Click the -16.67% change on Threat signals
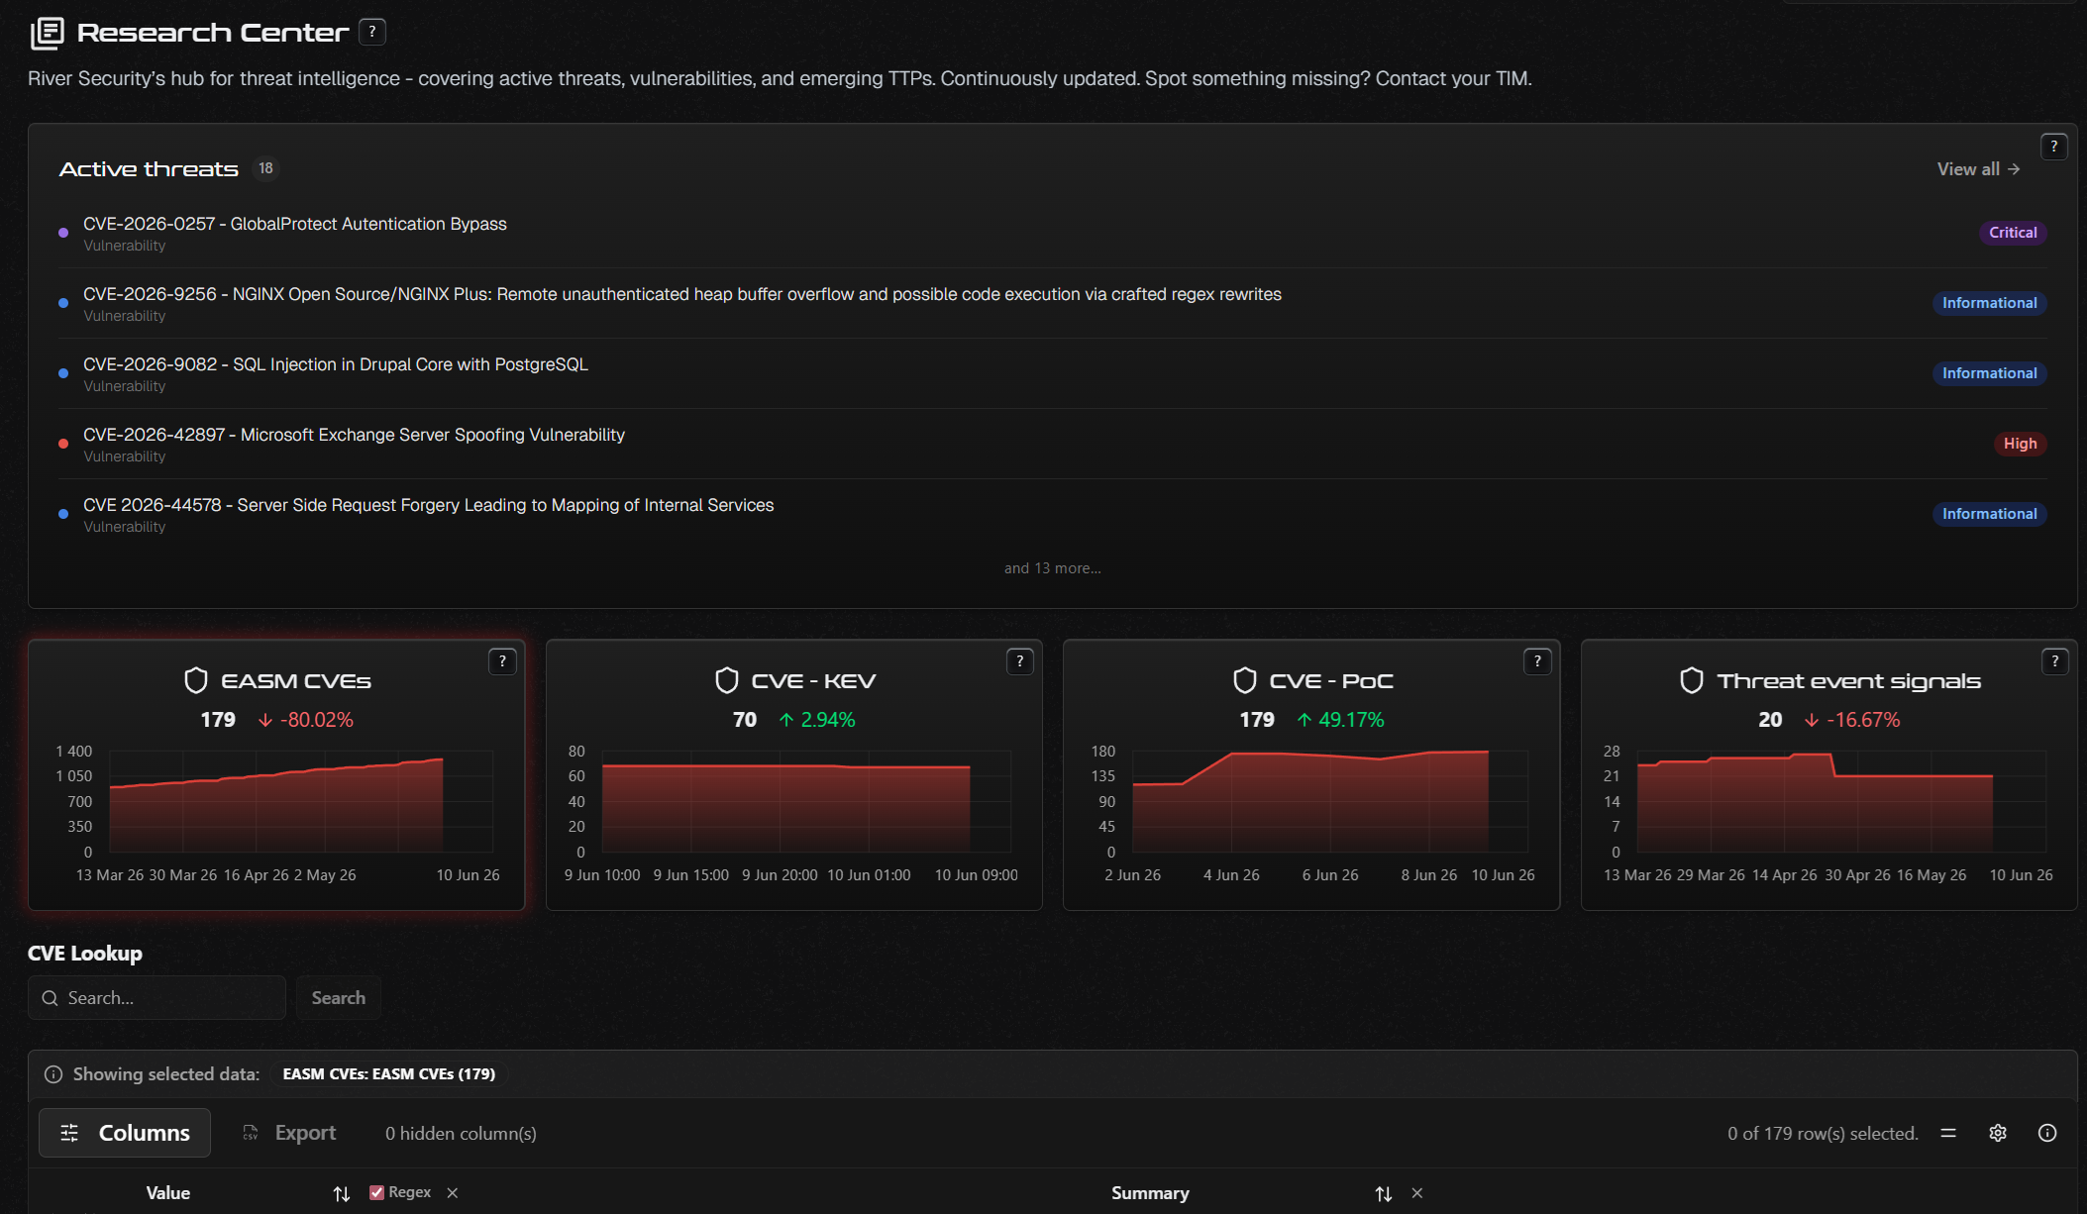The height and width of the screenshot is (1214, 2087). 1852,720
